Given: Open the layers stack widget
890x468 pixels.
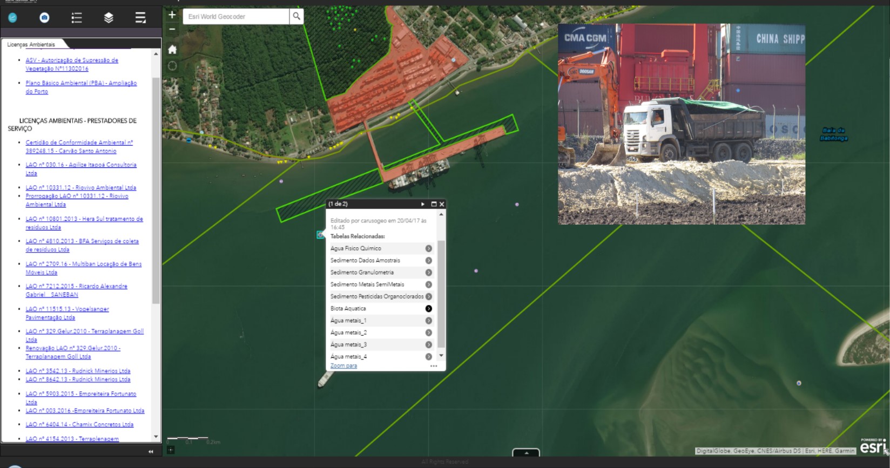Looking at the screenshot, I should pos(109,18).
